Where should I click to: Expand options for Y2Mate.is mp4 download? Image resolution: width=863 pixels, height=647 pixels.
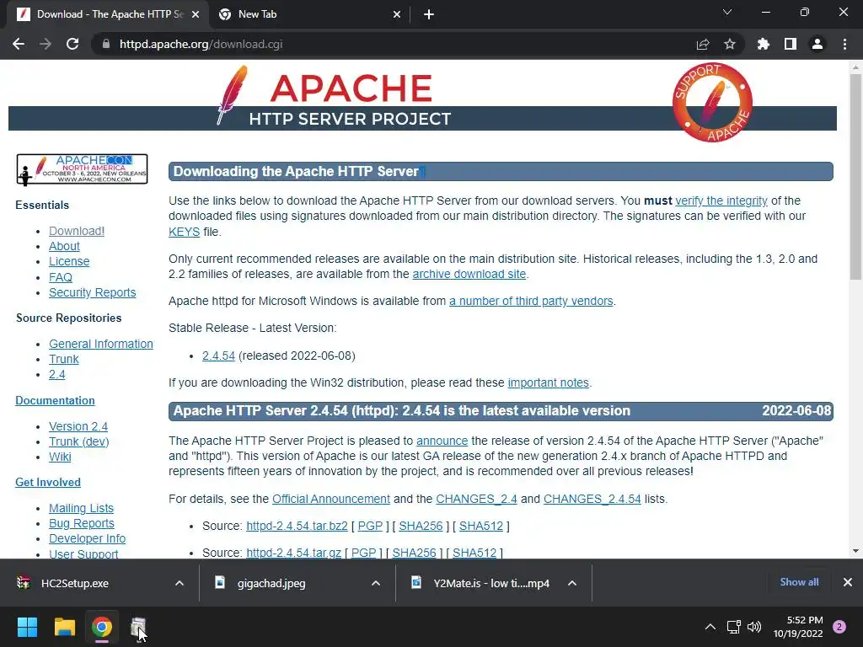click(x=572, y=583)
